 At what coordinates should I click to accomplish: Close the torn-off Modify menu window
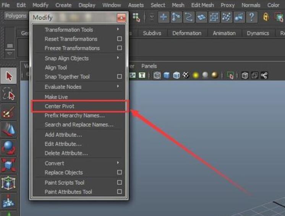(x=121, y=18)
